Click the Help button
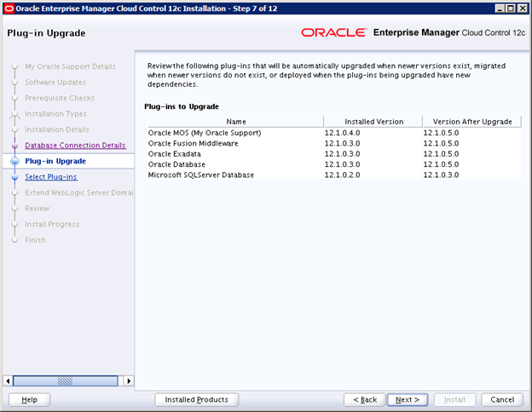 click(x=30, y=400)
